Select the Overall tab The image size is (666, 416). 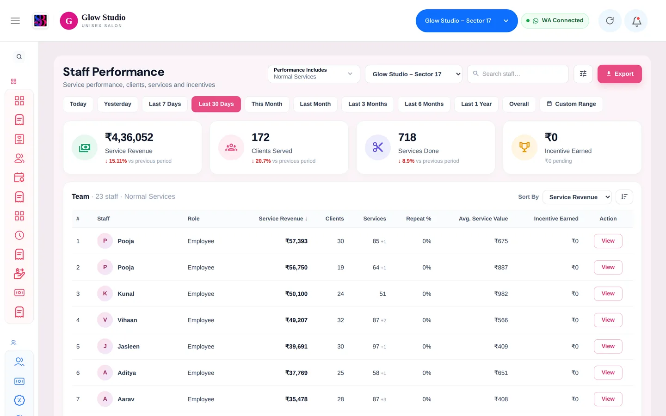[519, 104]
